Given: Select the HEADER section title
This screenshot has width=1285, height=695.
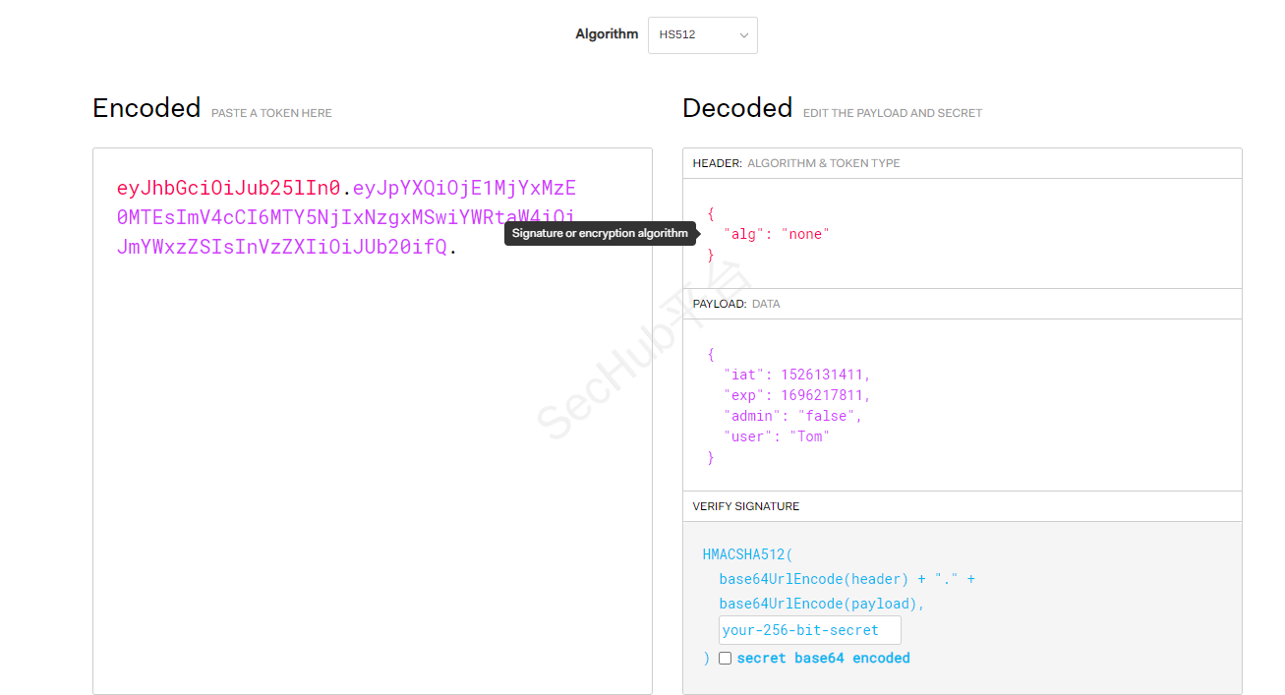Looking at the screenshot, I should (717, 163).
